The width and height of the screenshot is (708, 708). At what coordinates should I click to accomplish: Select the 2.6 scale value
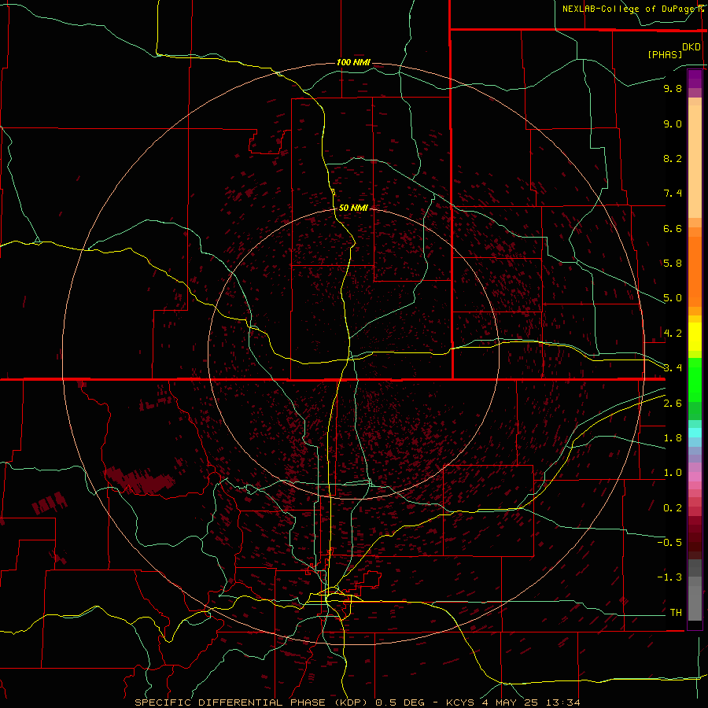[673, 404]
